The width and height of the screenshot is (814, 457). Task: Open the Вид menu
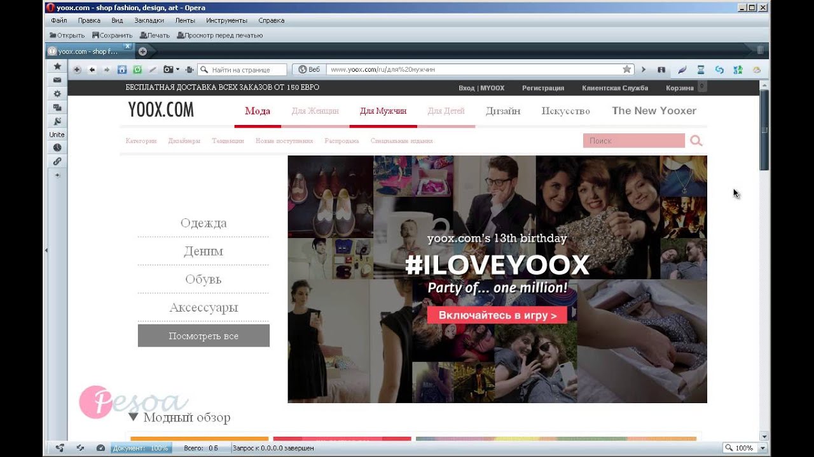(117, 20)
